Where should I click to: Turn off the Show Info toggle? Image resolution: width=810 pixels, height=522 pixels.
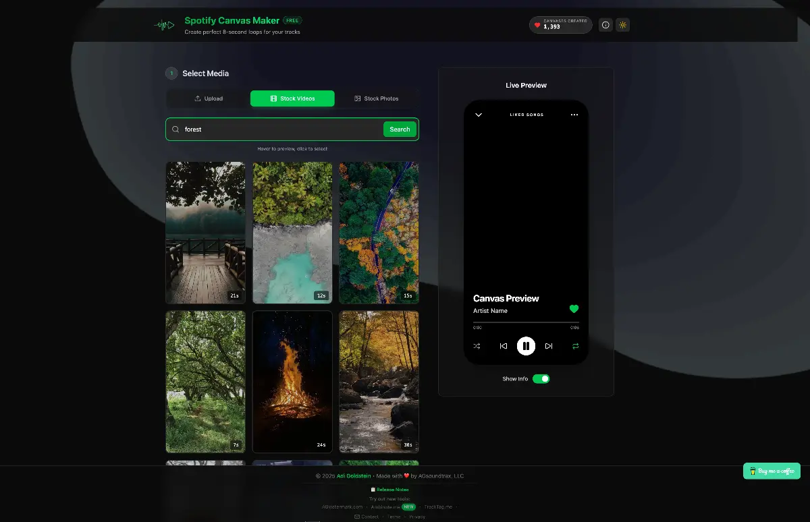[x=541, y=378]
